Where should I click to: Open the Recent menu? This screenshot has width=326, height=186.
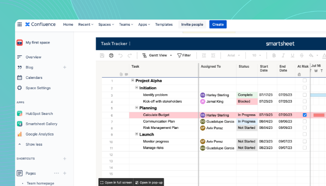(86, 24)
